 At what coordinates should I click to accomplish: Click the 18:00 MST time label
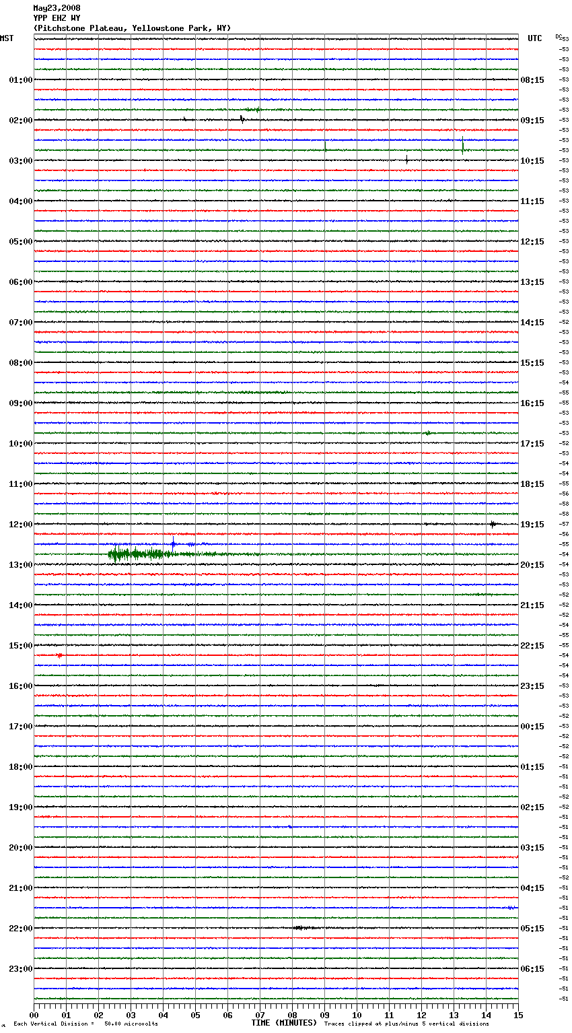(x=20, y=767)
